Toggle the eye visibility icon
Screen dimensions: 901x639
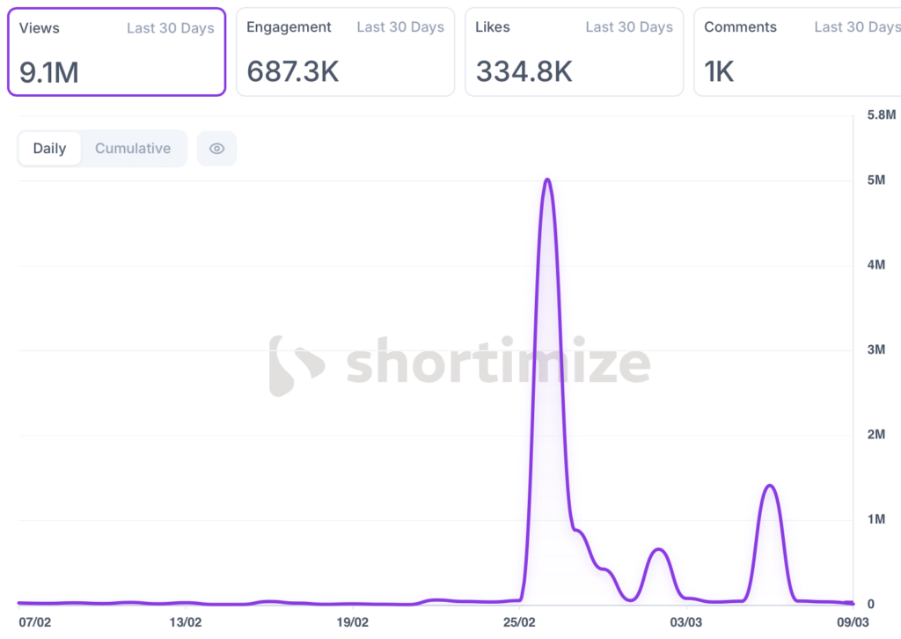pos(216,149)
